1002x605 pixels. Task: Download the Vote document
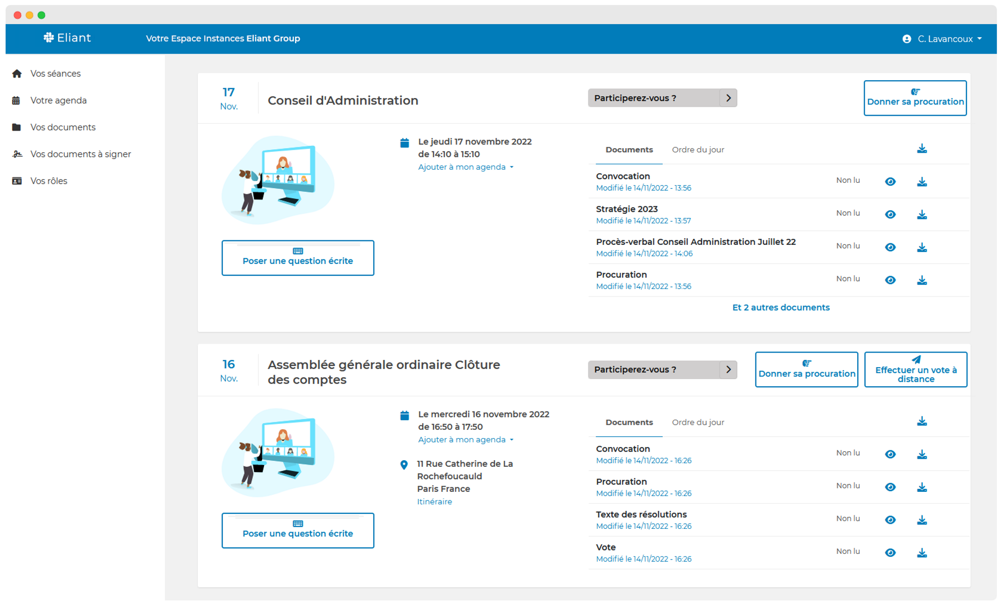pos(921,552)
